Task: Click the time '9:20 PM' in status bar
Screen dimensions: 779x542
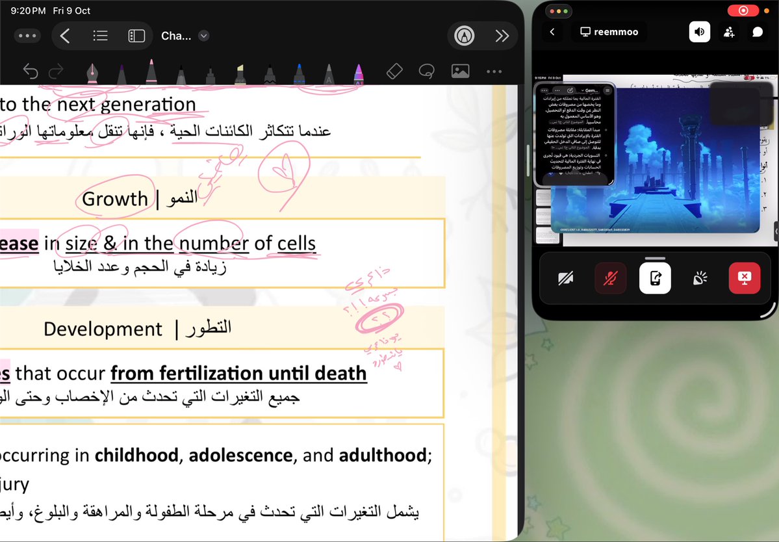Action: pyautogui.click(x=28, y=10)
